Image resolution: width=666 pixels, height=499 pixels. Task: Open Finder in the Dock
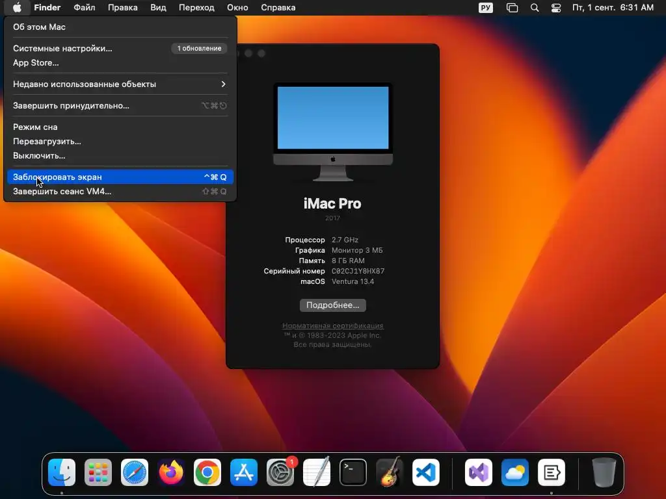pyautogui.click(x=62, y=472)
